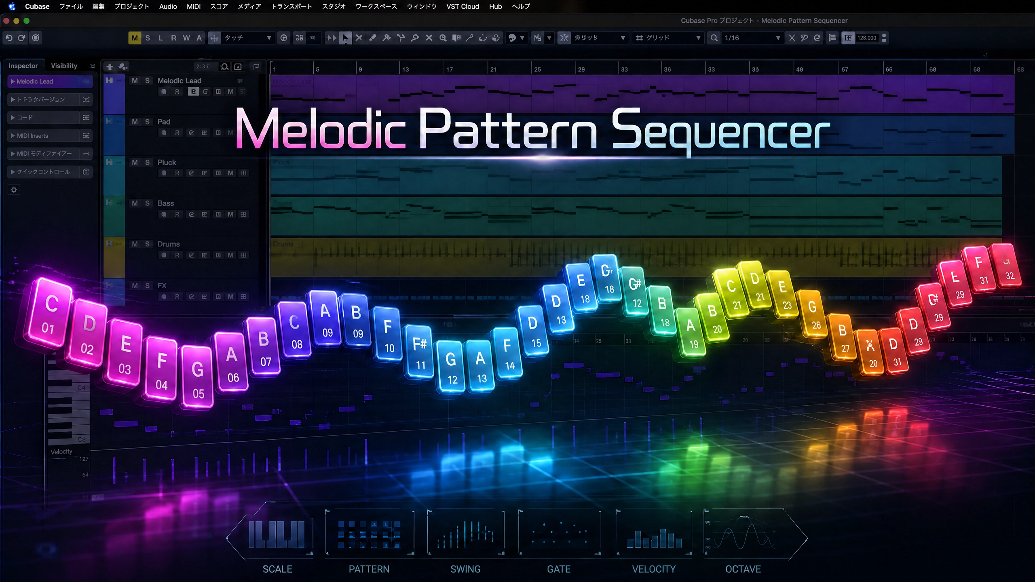
Task: Select the Object Selection arrow tool
Action: click(345, 38)
